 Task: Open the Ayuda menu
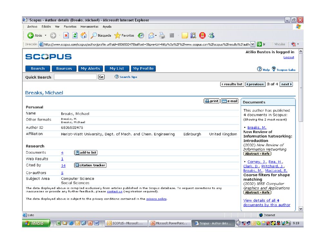point(107,27)
